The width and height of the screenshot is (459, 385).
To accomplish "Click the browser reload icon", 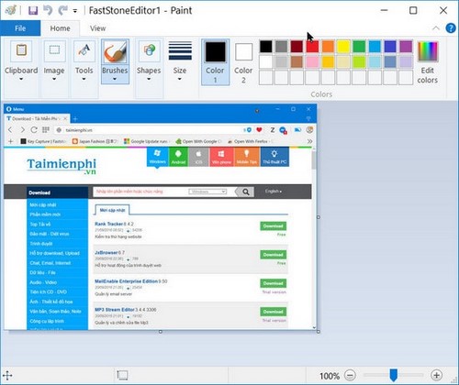I will tap(34, 130).
